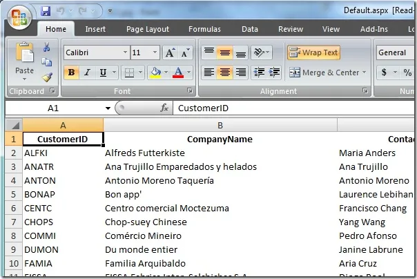The image size is (417, 279).
Task: Click the Office button logo
Action: [x=19, y=17]
